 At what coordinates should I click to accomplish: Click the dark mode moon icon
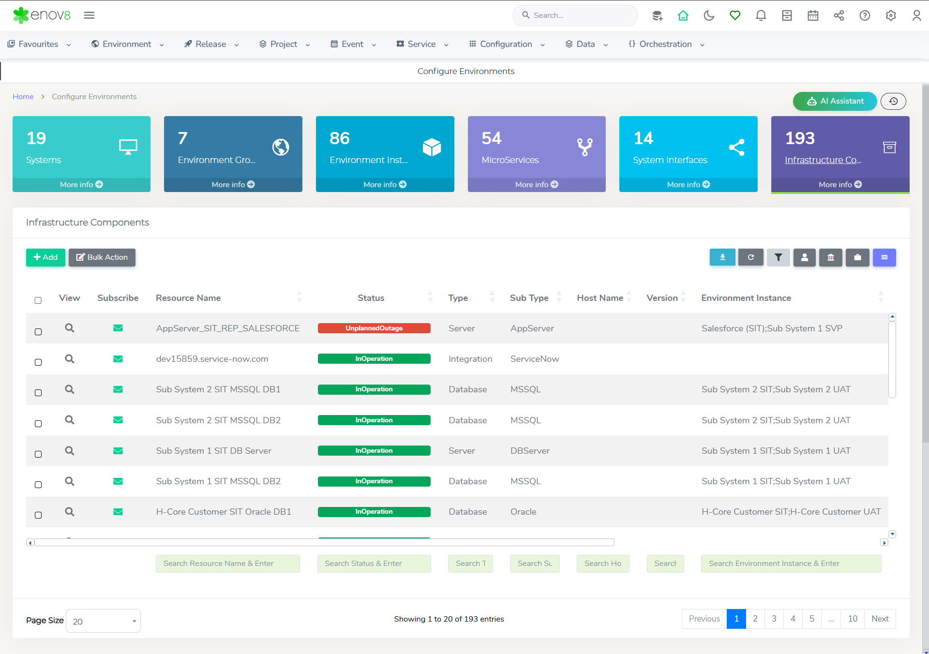[709, 15]
